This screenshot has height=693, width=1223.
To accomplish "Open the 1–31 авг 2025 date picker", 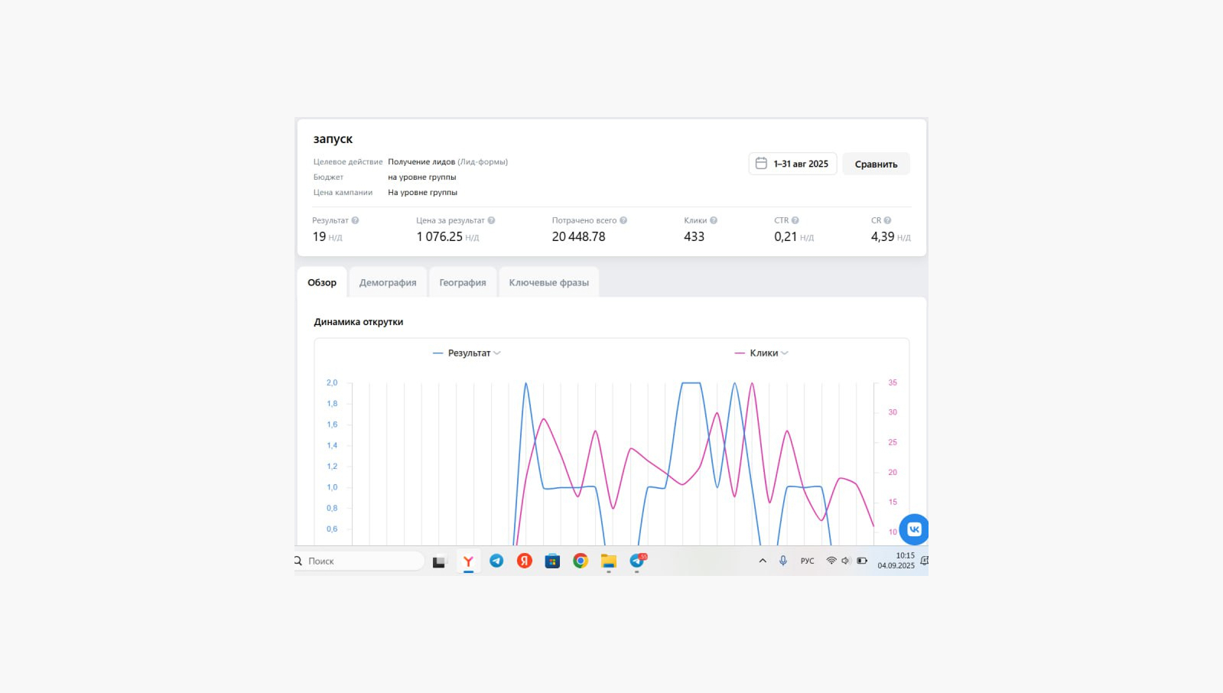I will tap(792, 164).
